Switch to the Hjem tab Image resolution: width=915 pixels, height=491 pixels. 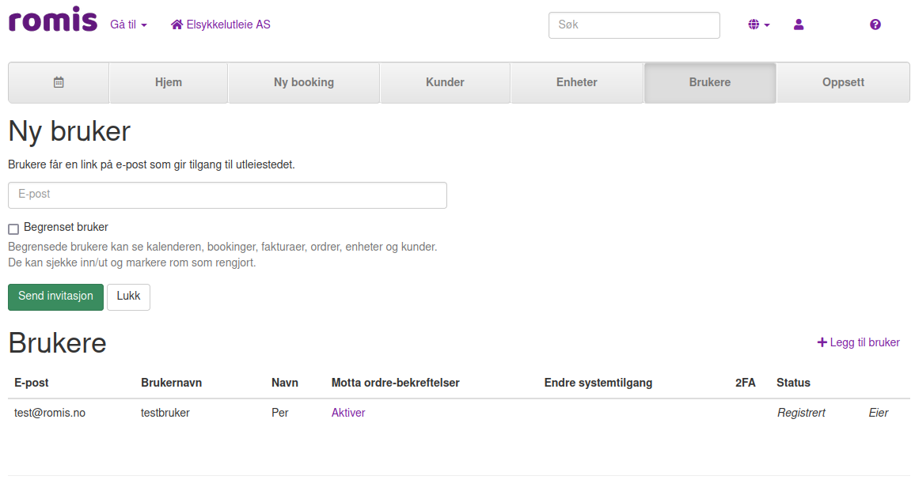168,82
